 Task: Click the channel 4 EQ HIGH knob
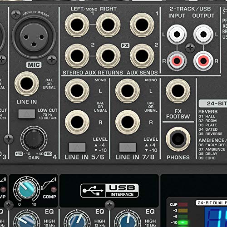coord(27,220)
